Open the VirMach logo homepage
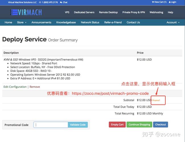The height and width of the screenshot is (142, 185). click(26, 12)
